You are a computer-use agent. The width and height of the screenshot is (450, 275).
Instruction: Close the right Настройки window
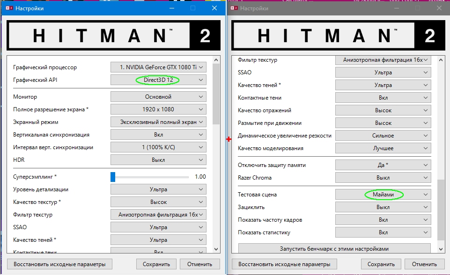click(x=439, y=8)
